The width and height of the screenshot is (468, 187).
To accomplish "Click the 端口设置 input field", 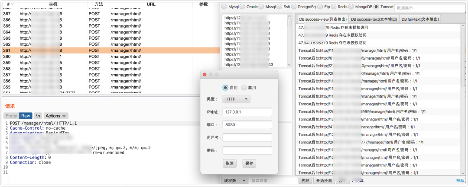I will coord(273,181).
